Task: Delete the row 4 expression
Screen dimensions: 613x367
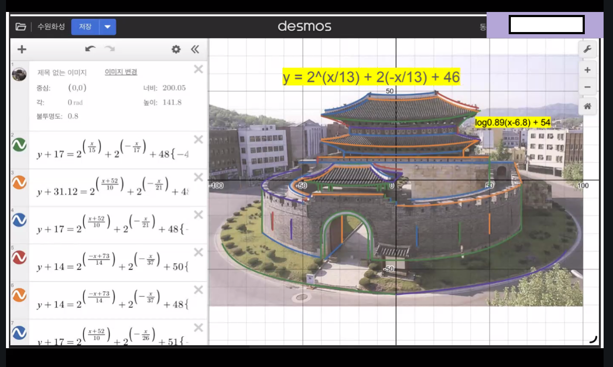Action: click(198, 214)
